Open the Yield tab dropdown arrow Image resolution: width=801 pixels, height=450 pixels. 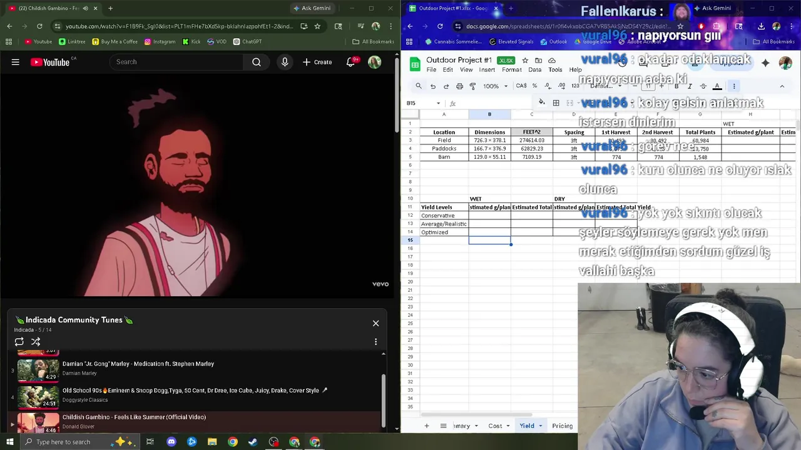pyautogui.click(x=540, y=426)
